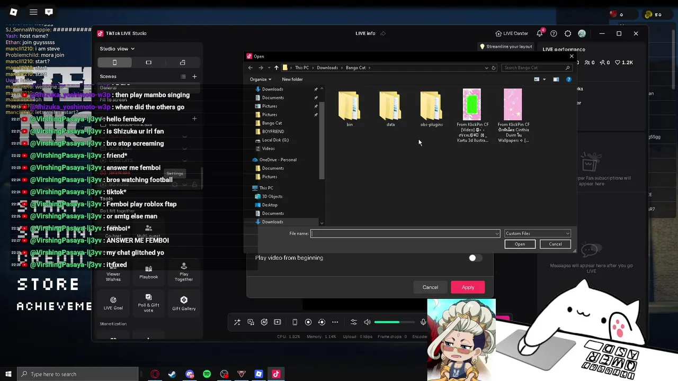The image size is (678, 381).
Task: Toggle Play video from beginning switch
Action: (475, 258)
